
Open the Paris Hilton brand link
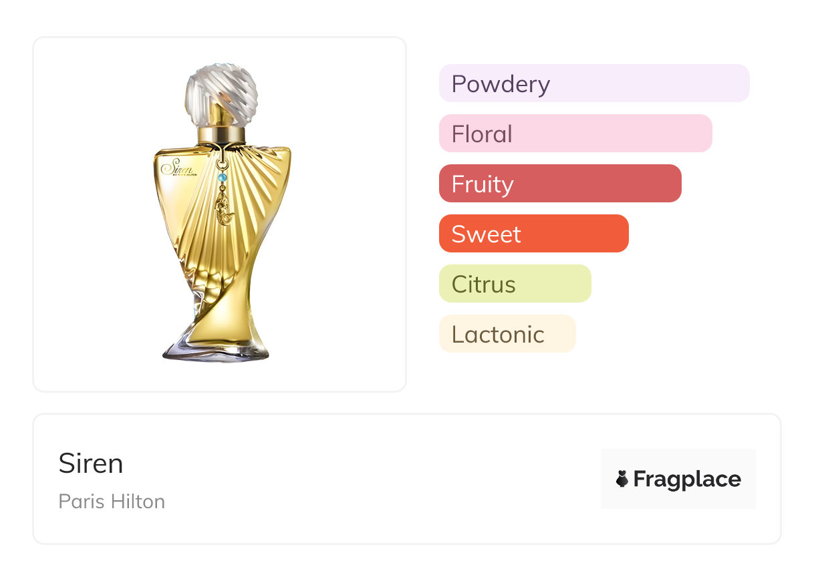(x=112, y=501)
